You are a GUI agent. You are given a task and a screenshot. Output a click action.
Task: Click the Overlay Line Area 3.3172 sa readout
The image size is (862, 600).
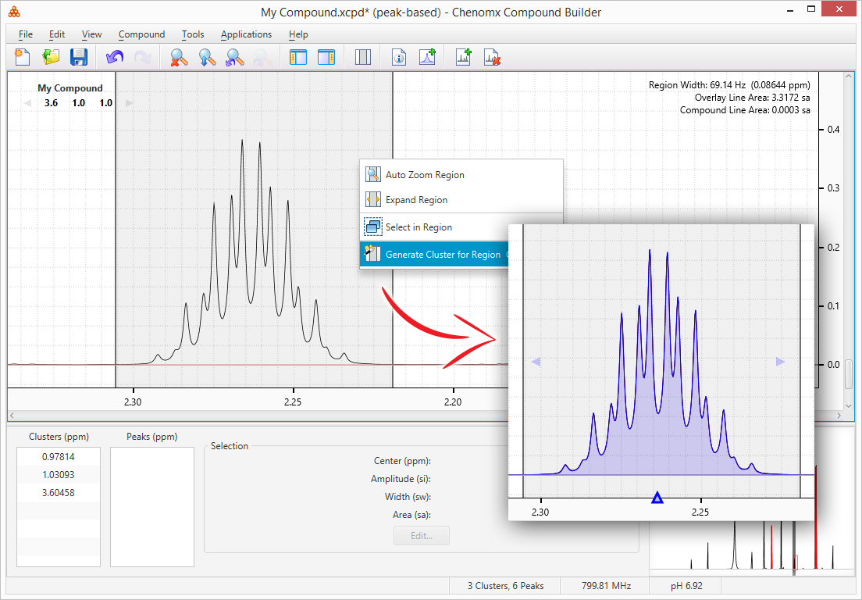point(752,98)
